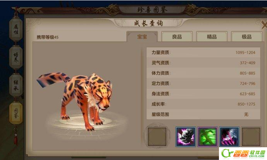
Task: Select the empty skill slot on right
Action: coord(251,137)
